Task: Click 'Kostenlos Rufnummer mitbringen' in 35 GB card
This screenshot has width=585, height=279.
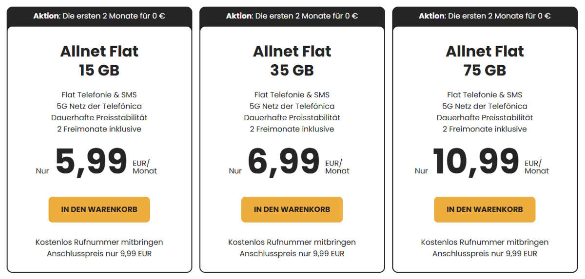Action: click(x=292, y=242)
